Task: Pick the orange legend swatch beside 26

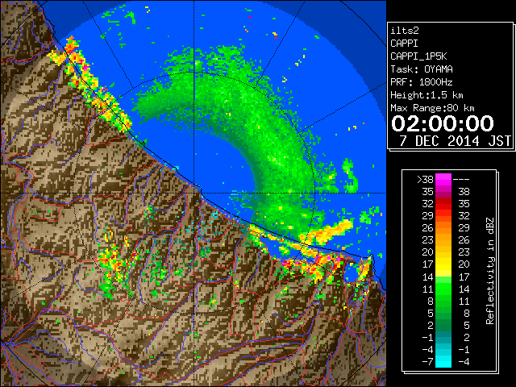Action: point(443,228)
